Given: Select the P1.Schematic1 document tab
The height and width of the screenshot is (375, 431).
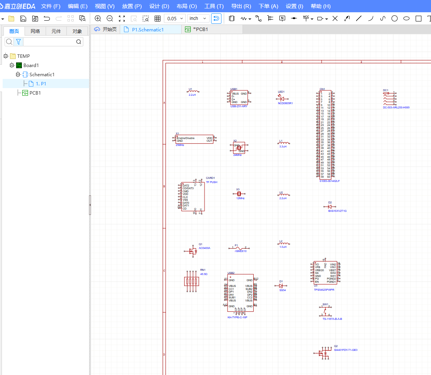Looking at the screenshot, I should point(150,29).
